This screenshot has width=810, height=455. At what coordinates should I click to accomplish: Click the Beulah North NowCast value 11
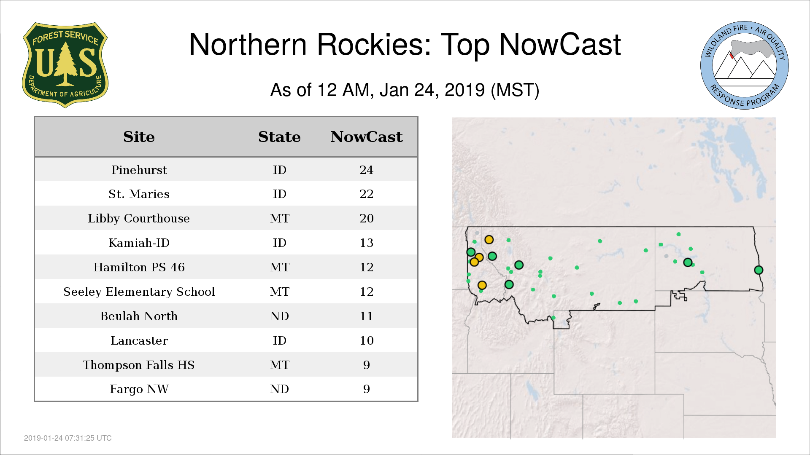click(366, 316)
